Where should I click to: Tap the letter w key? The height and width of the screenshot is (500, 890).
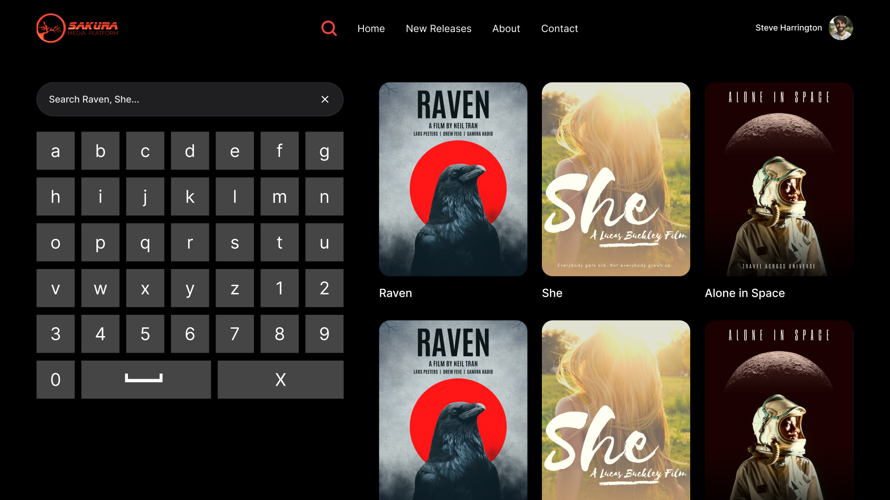[x=100, y=288]
